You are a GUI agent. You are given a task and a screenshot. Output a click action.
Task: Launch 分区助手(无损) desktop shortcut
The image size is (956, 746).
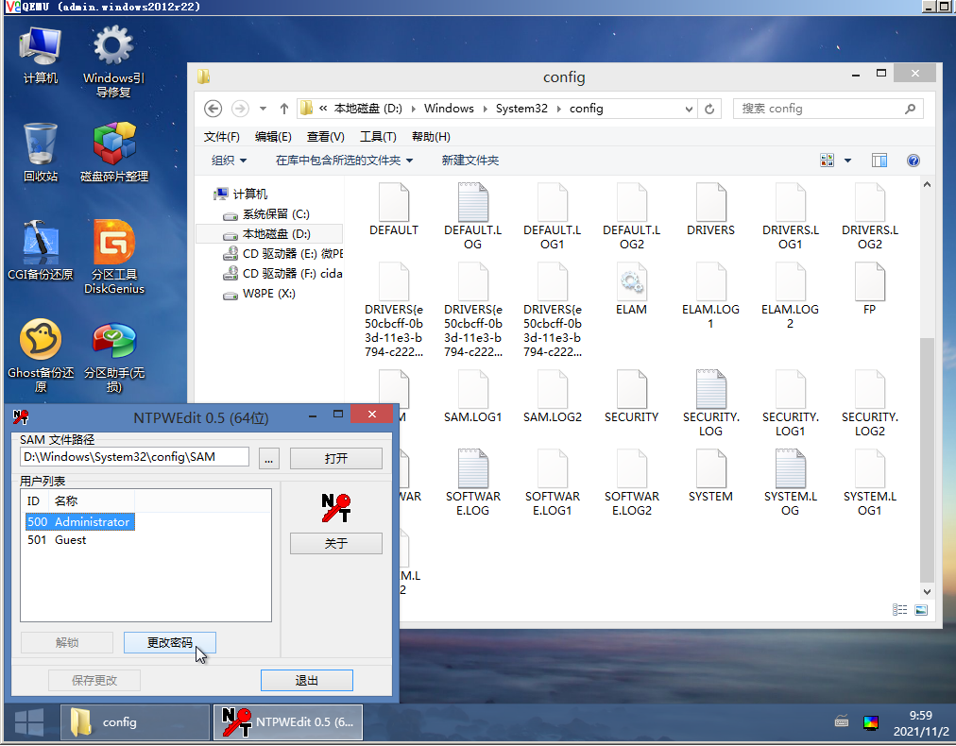[114, 357]
